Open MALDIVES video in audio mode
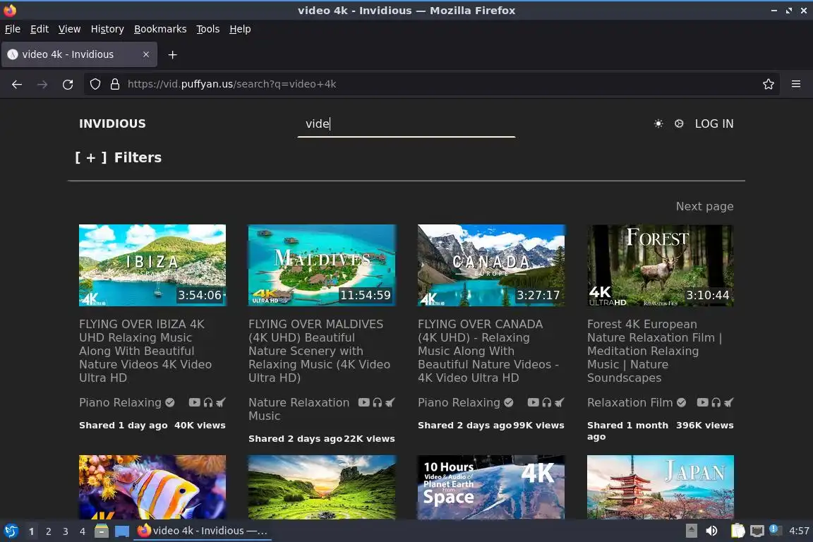813x542 pixels. coord(378,402)
